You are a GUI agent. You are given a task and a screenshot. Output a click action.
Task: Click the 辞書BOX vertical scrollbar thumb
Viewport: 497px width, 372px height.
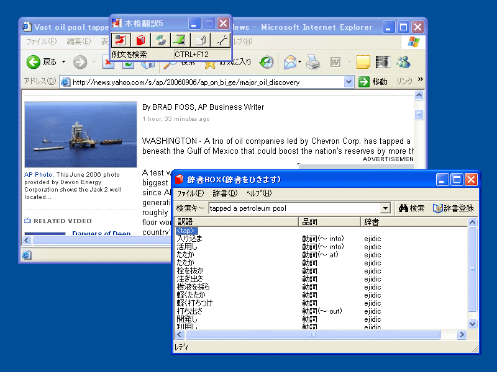coord(472,270)
